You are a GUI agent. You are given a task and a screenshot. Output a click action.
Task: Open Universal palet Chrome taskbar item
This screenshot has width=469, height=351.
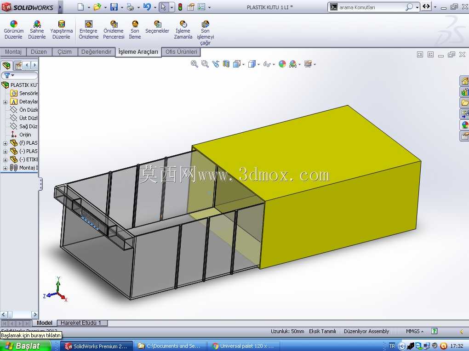point(244,346)
